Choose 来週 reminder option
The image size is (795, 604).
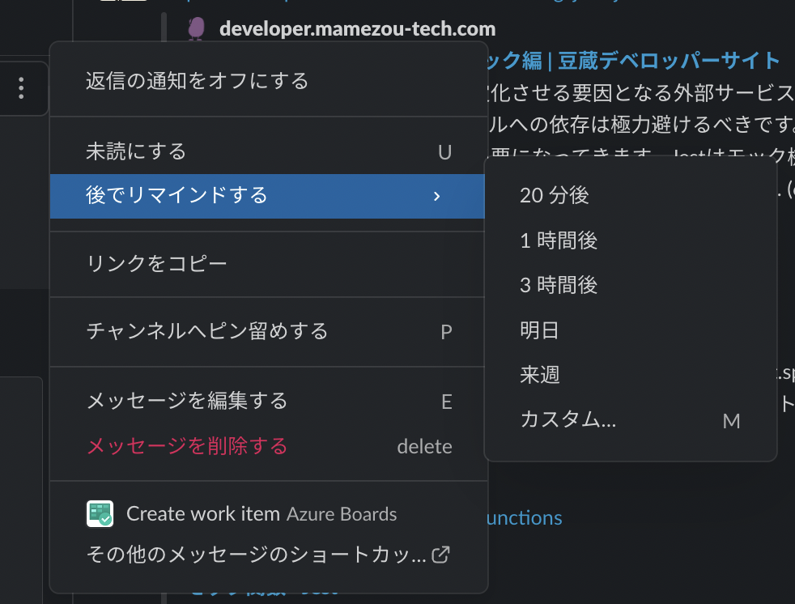coord(630,375)
